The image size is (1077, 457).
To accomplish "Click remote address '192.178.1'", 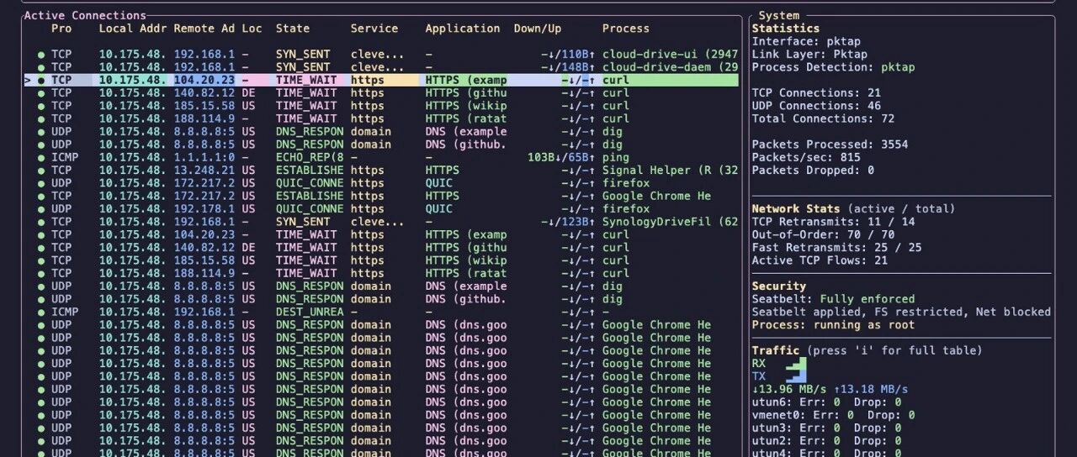I will click(204, 209).
